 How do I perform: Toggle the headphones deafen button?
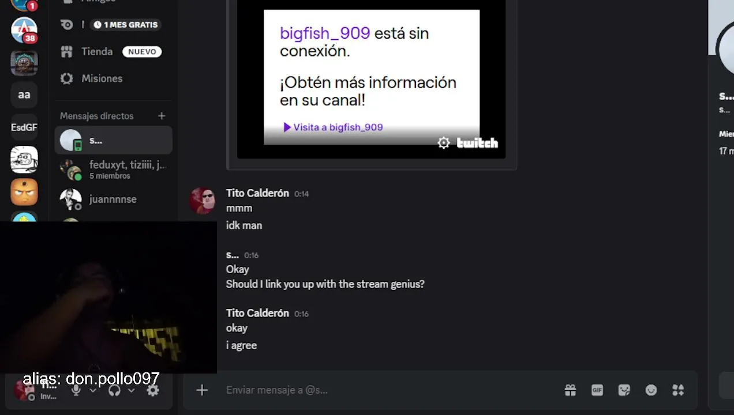click(114, 390)
